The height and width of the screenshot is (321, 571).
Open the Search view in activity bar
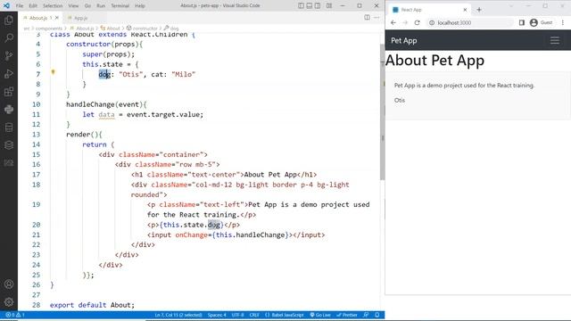coord(9,37)
